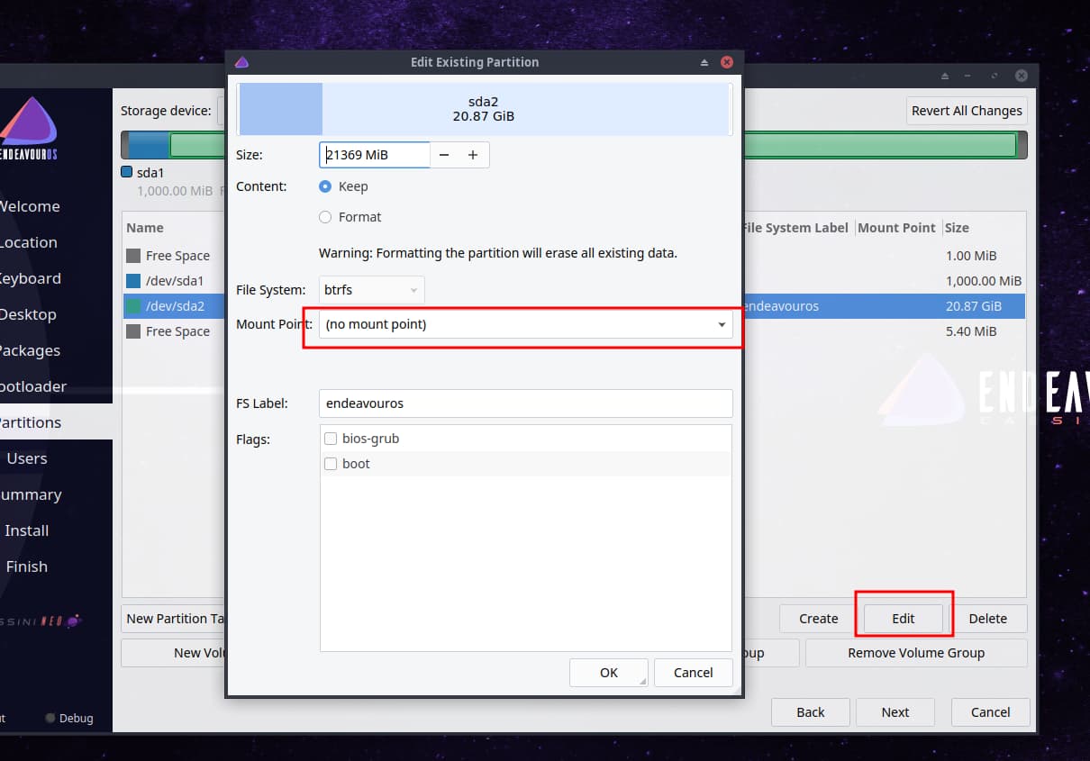The height and width of the screenshot is (761, 1090).
Task: Select the Users step in sidebar
Action: point(27,458)
